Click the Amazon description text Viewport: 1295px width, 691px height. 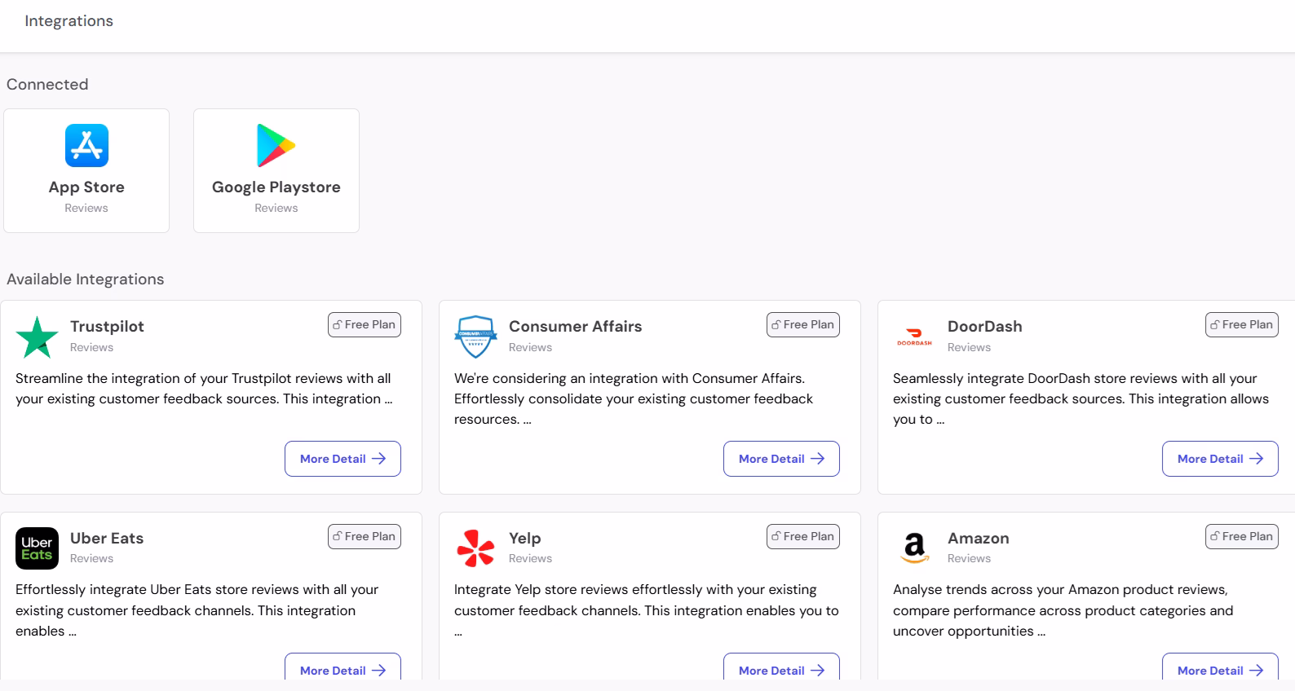[x=1063, y=610]
